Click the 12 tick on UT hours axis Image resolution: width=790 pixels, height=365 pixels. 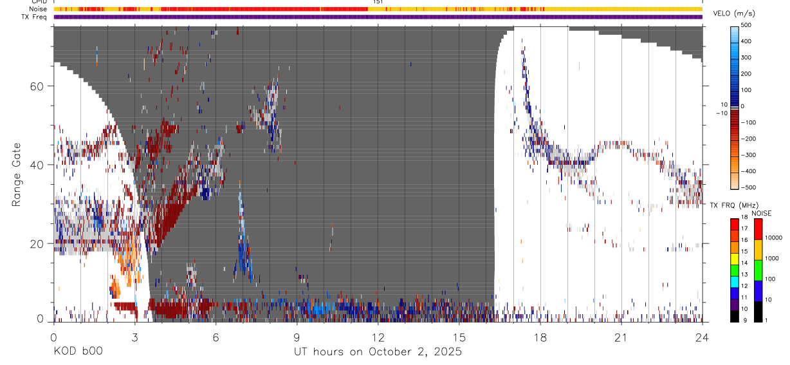coord(378,337)
